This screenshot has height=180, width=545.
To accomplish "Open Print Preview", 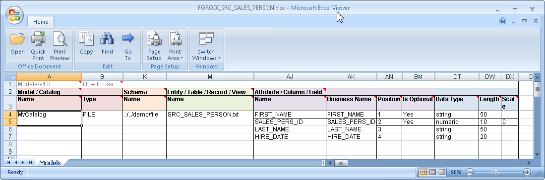I will click(x=60, y=46).
